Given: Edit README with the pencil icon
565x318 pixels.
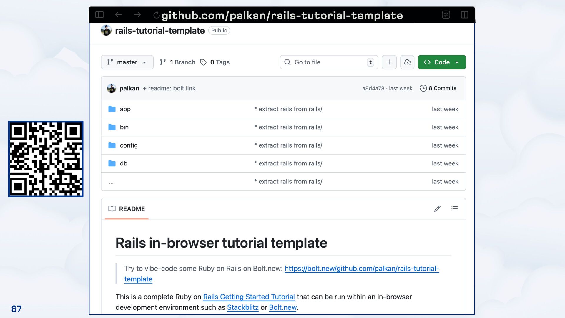Looking at the screenshot, I should (x=437, y=209).
